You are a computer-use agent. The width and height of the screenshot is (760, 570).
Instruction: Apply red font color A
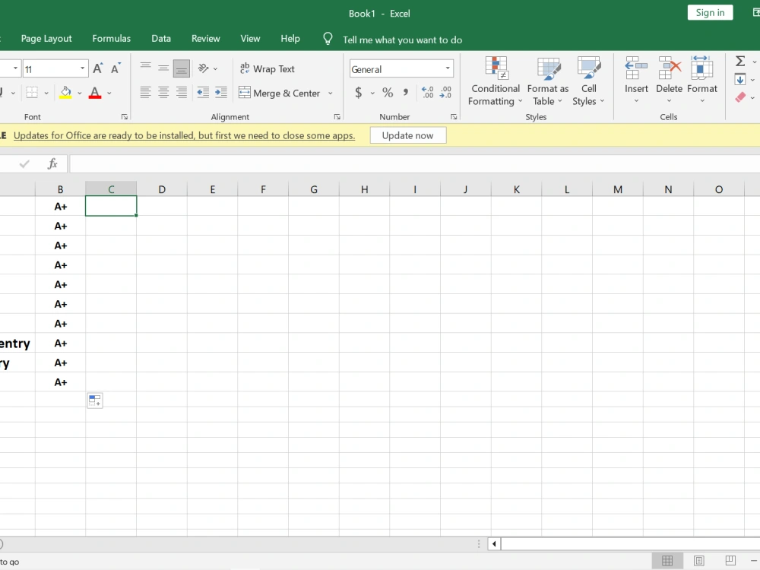95,93
